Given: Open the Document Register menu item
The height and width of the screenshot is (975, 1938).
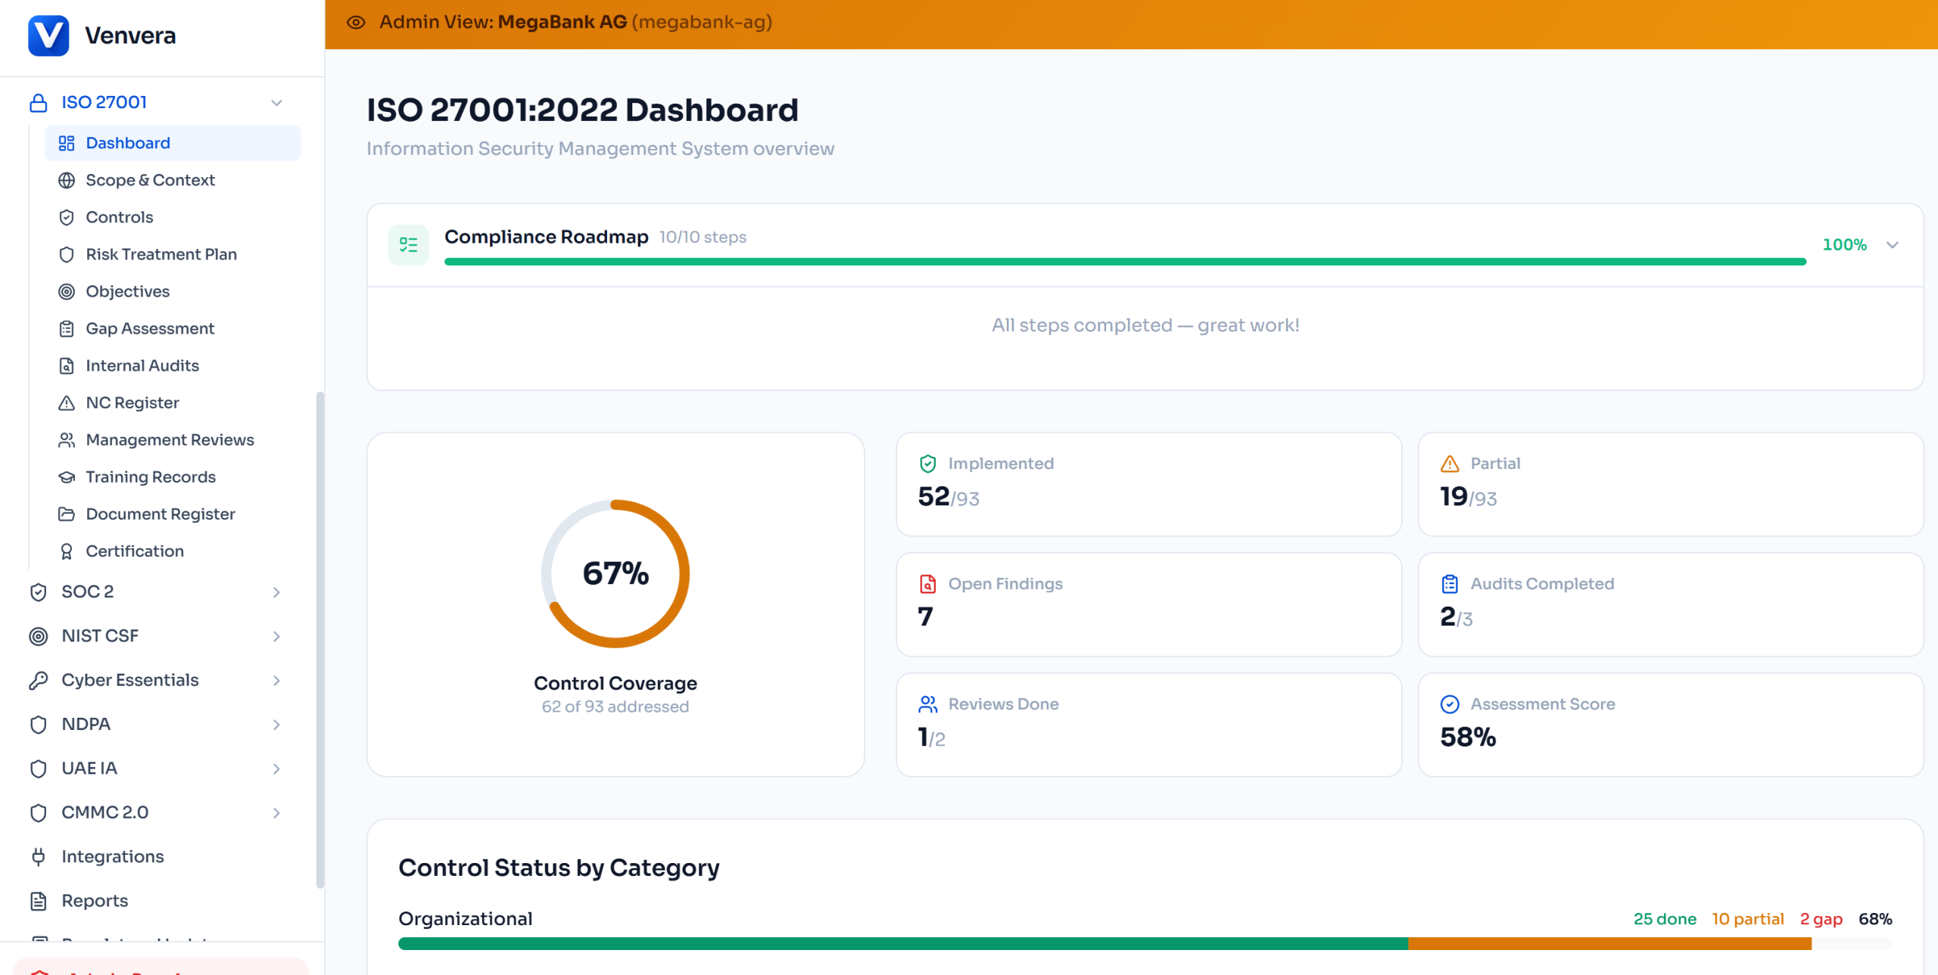Looking at the screenshot, I should 160,514.
